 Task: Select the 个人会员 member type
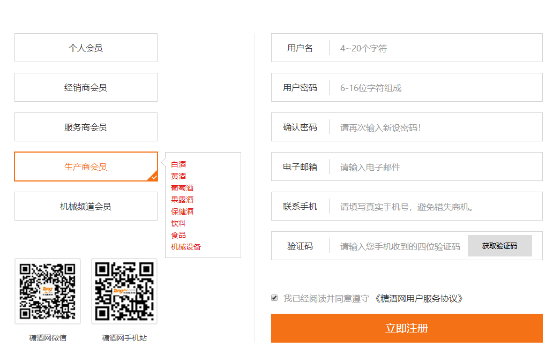pos(86,48)
